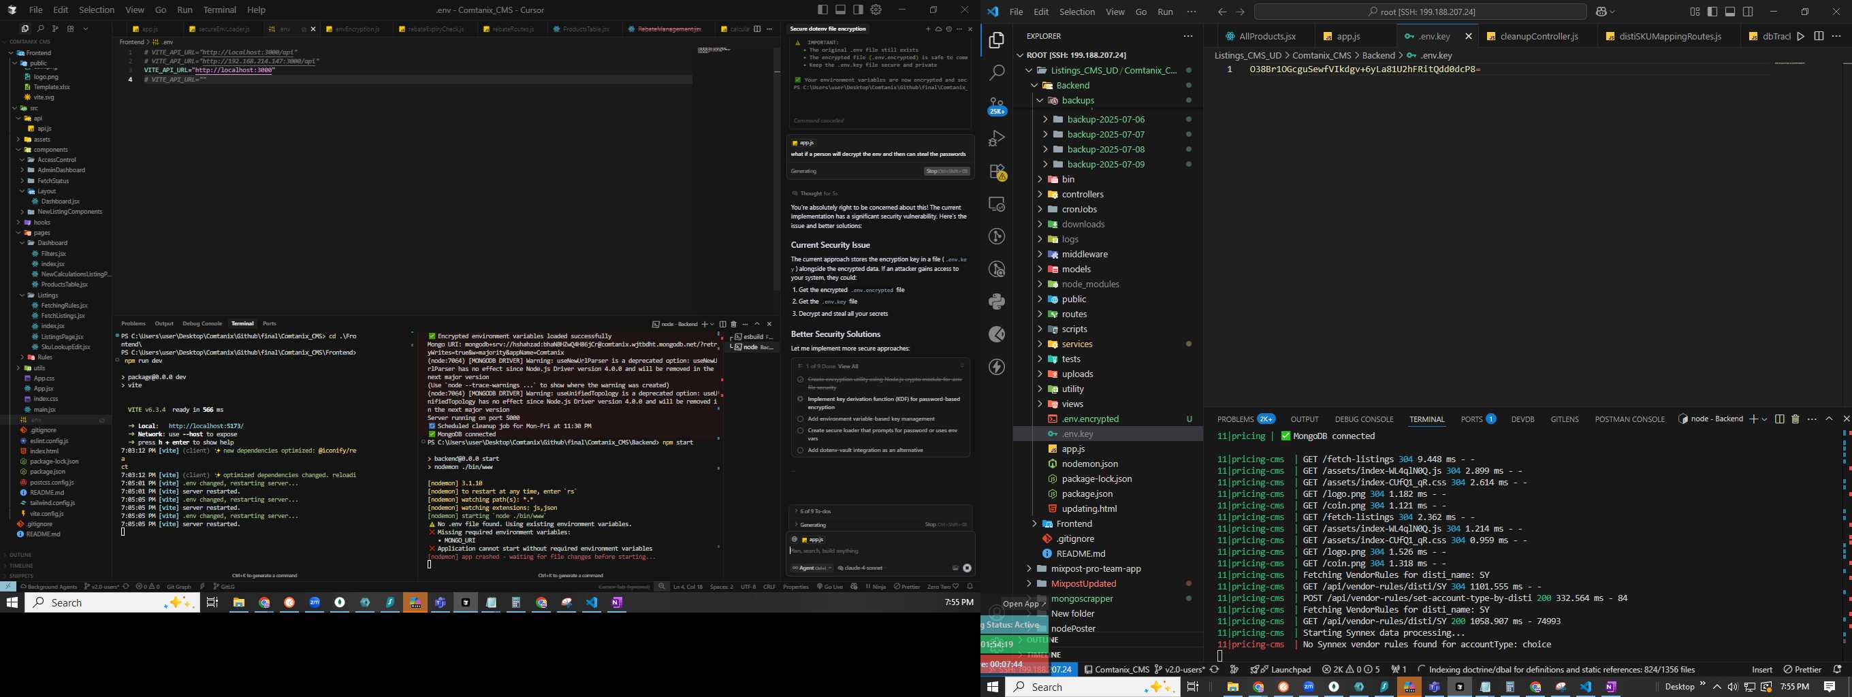Viewport: 1852px width, 697px height.
Task: Open new terminal dropdown arrow in VS Code
Action: [1764, 419]
